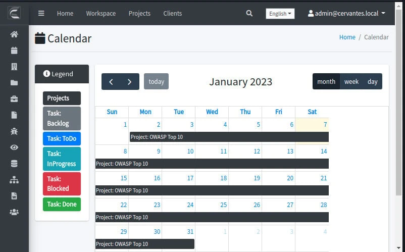
Task: Click the bug icon in the sidebar
Action: [x=14, y=131]
